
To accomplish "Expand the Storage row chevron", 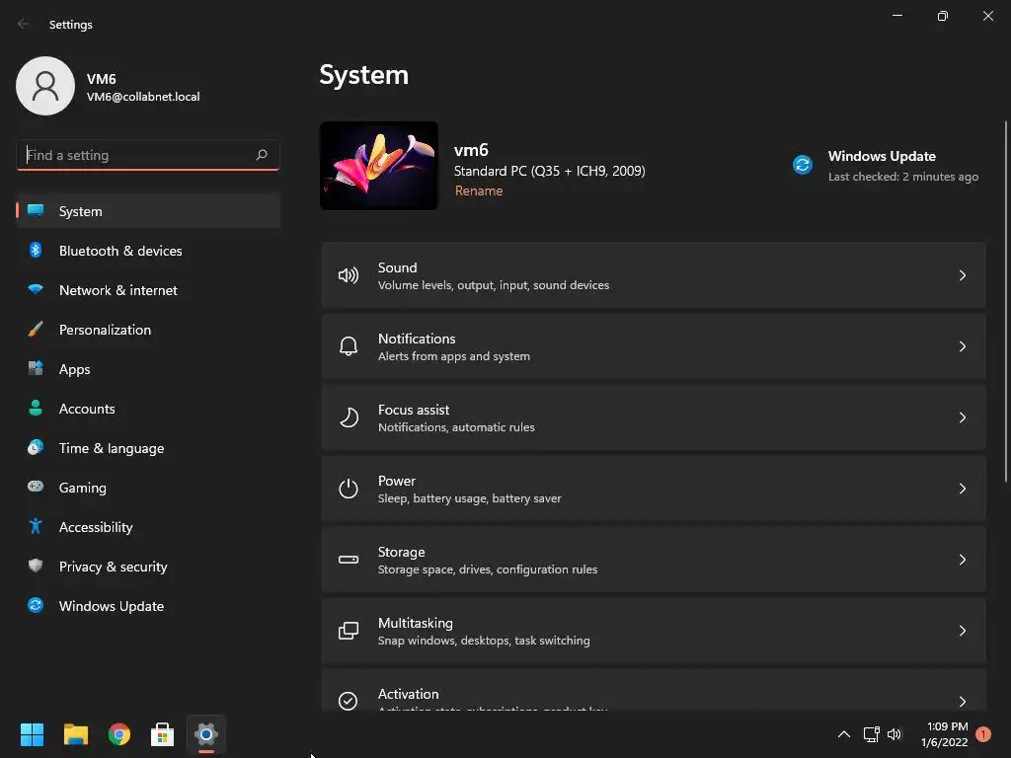I will click(x=962, y=560).
